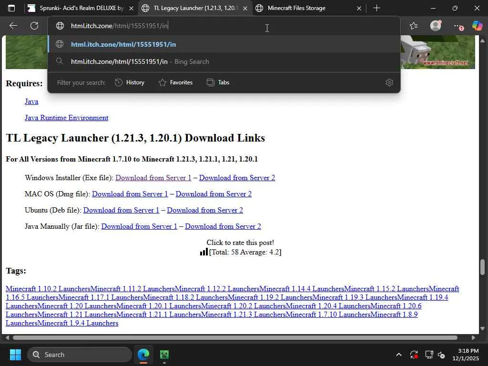Close the Sprunki Acid's Realm tab
488x366 pixels.
pos(132,9)
